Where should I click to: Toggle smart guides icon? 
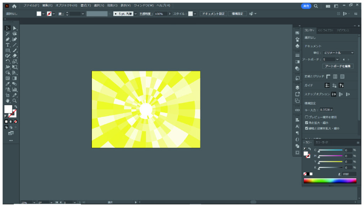point(341,85)
